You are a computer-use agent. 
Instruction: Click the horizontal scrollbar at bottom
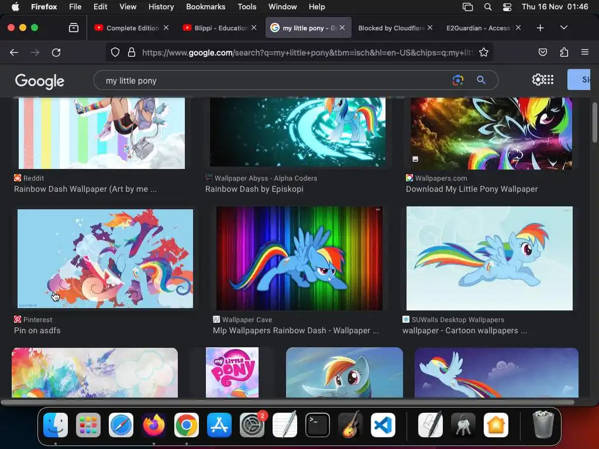click(287, 402)
